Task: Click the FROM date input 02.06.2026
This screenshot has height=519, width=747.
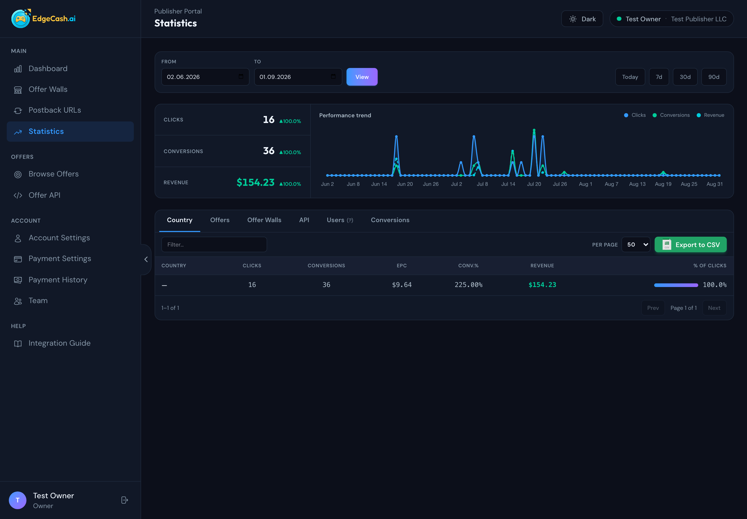Action: pyautogui.click(x=205, y=77)
